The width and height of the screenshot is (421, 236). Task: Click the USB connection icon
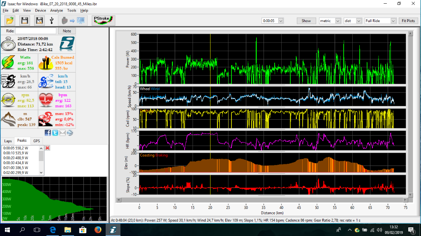point(51,20)
